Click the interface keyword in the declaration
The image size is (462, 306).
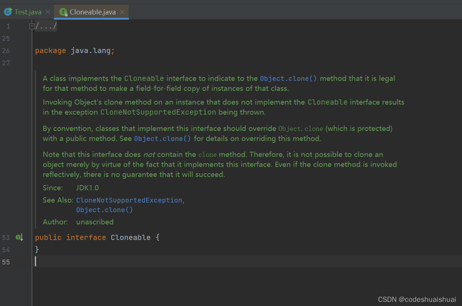point(86,237)
